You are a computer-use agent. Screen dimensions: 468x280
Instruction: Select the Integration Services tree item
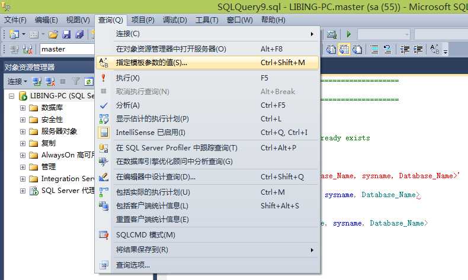click(68, 179)
